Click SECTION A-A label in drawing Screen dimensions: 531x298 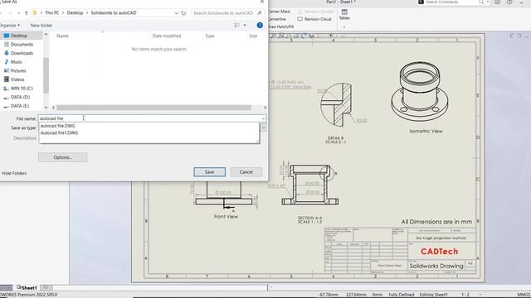pyautogui.click(x=309, y=219)
